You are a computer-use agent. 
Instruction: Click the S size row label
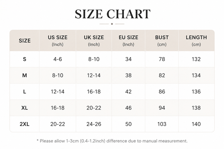pyautogui.click(x=25, y=59)
